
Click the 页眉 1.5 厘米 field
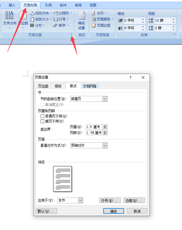(x=94, y=127)
